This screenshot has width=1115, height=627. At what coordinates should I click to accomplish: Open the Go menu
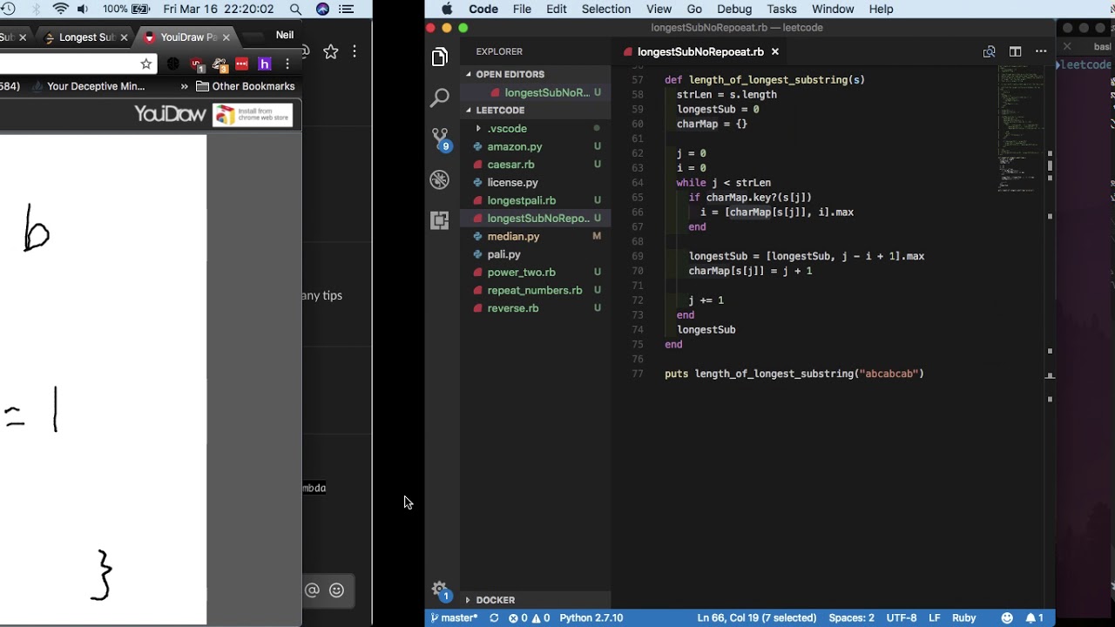coord(694,9)
